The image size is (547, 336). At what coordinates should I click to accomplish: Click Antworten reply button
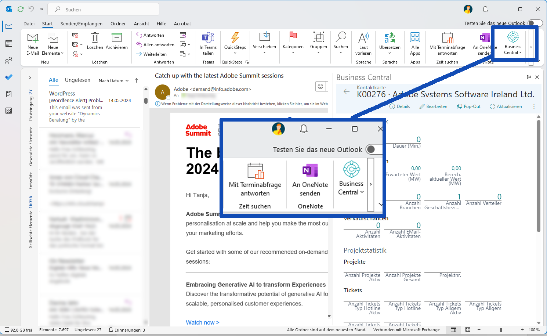pyautogui.click(x=150, y=35)
